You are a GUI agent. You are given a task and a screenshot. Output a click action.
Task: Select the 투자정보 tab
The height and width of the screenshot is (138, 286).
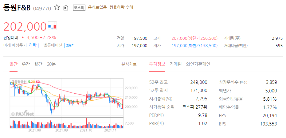[157, 64]
